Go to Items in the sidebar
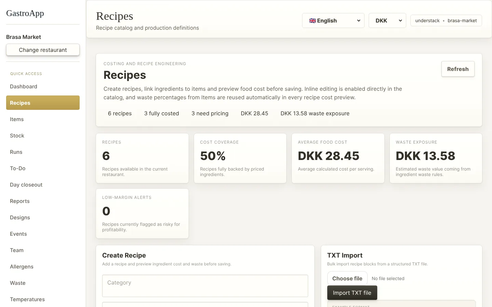 click(43, 119)
